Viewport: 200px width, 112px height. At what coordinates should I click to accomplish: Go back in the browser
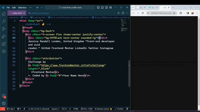click(x=133, y=13)
